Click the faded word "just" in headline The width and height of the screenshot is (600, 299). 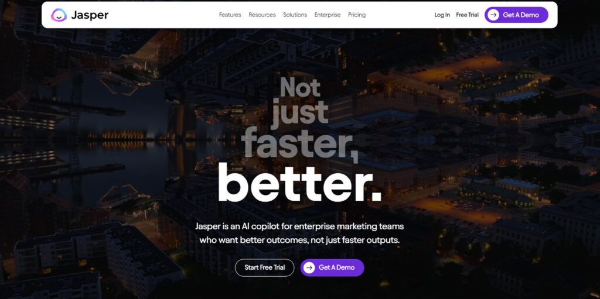point(299,113)
